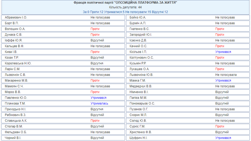Select deputy Шуфрич Н.І.
This screenshot has height=141, width=251.
[x=138, y=138]
